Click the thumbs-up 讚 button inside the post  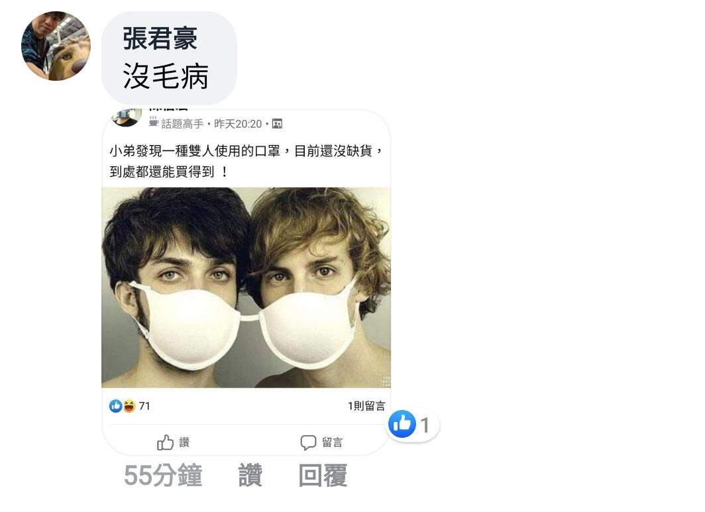coord(173,442)
